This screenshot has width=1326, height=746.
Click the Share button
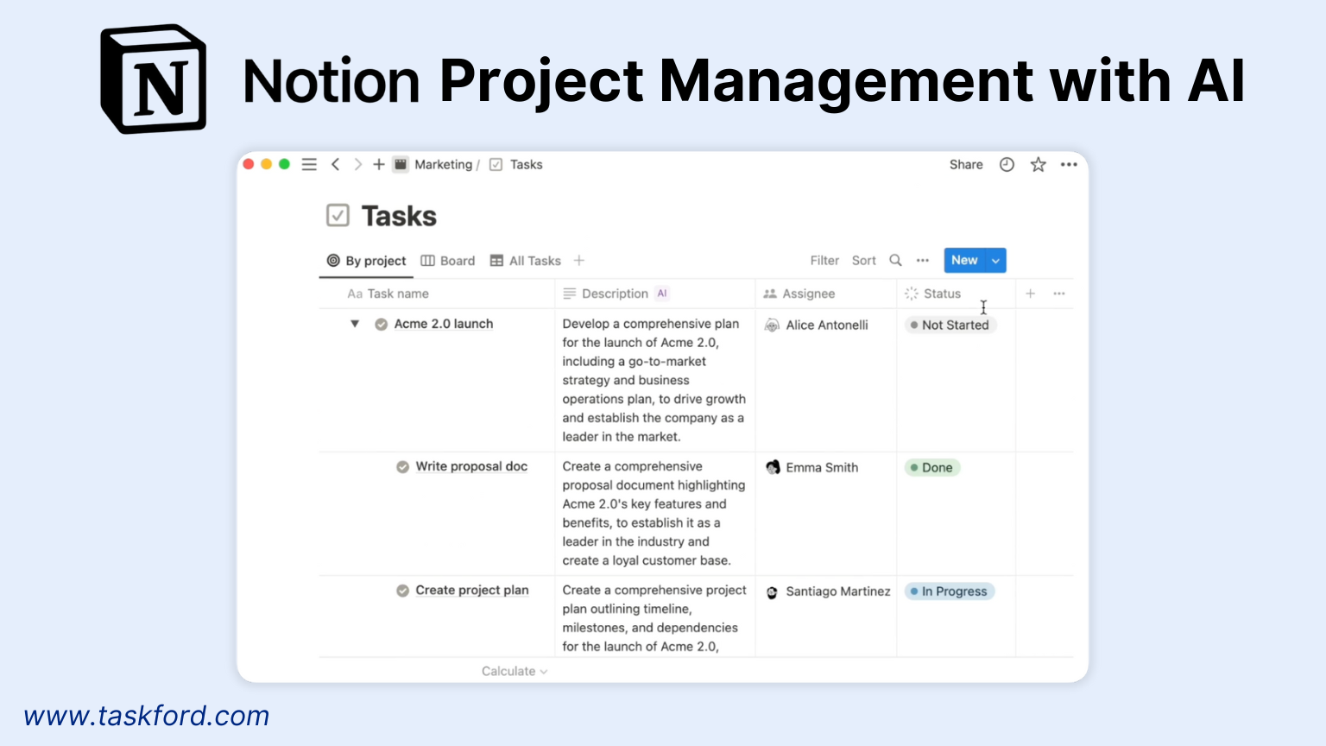(x=965, y=164)
